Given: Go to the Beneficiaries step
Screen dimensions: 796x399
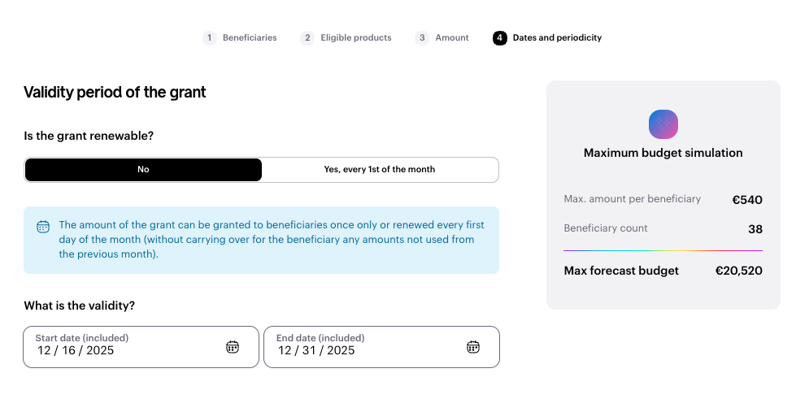Looking at the screenshot, I should point(250,37).
